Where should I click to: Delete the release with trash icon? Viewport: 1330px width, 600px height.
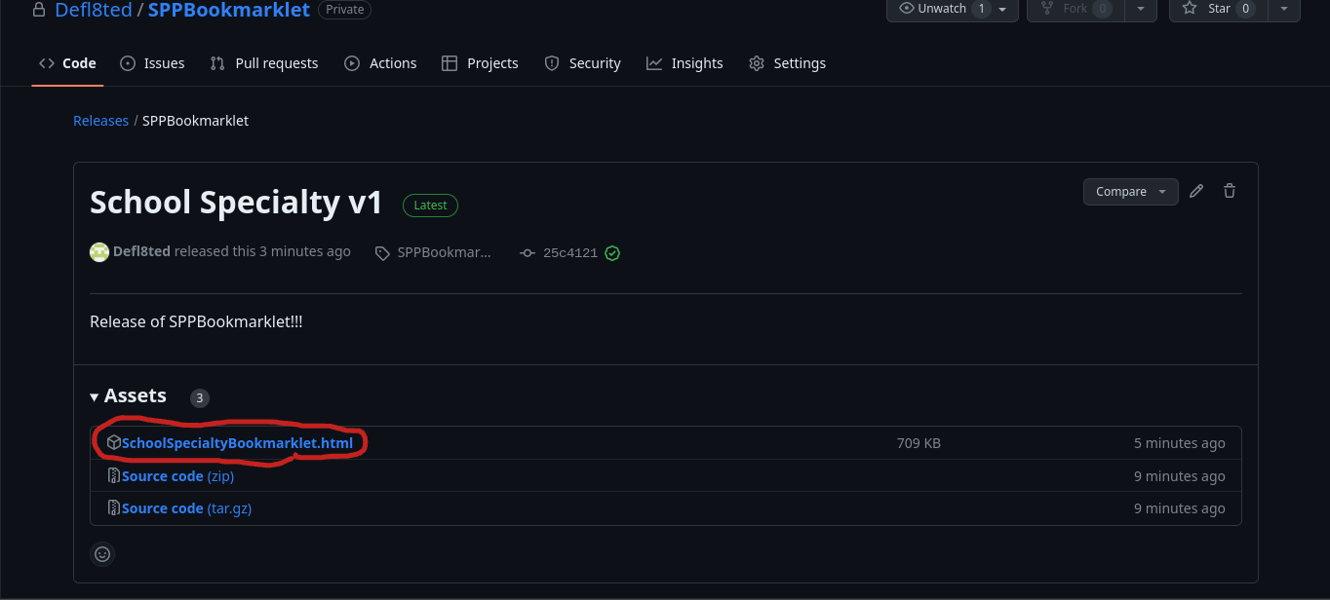point(1230,191)
